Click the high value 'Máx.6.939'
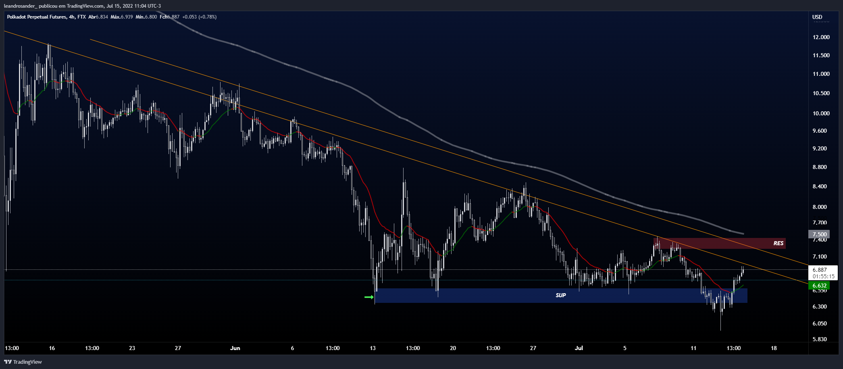Viewport: 843px width, 369px height. click(121, 17)
